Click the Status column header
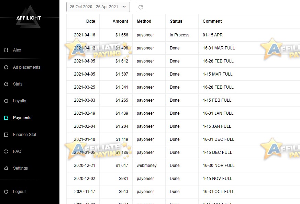The image size is (300, 204). (176, 21)
